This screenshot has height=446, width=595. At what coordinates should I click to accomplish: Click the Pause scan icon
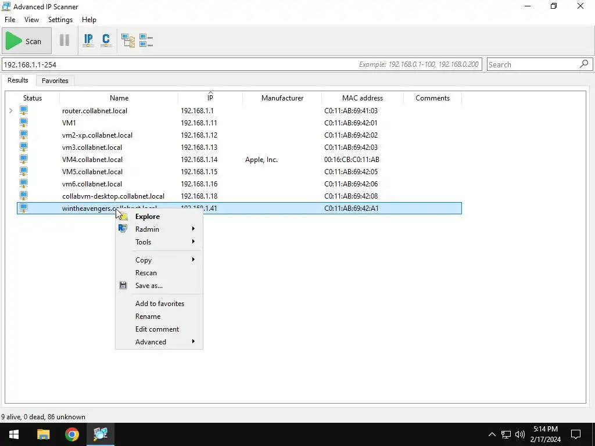64,40
